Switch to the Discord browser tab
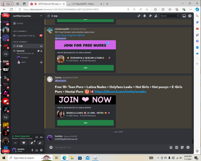 tap(47, 4)
